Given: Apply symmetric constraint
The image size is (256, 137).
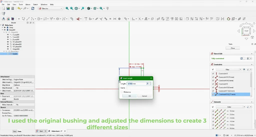Looking at the screenshot, I should [115, 19].
